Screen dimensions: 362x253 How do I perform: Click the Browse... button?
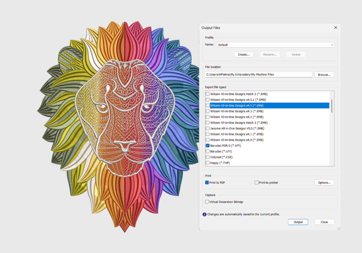324,75
